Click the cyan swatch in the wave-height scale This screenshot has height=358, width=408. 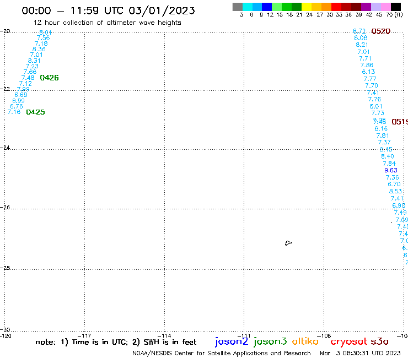[x=248, y=7]
